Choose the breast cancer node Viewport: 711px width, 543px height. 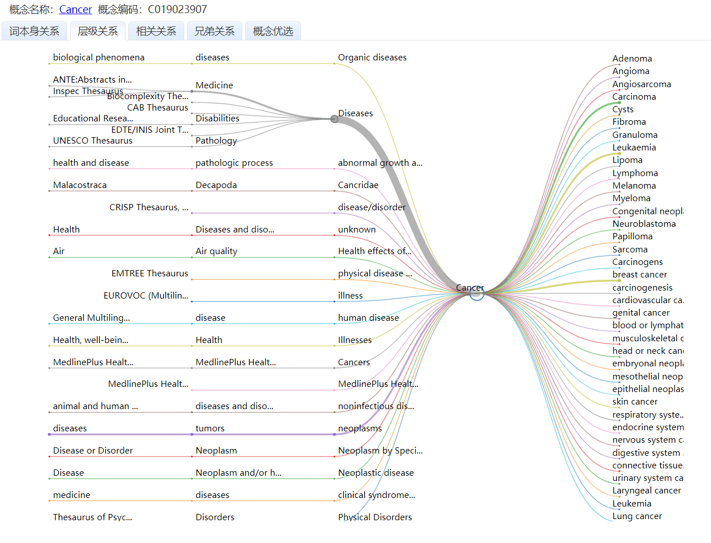point(639,275)
